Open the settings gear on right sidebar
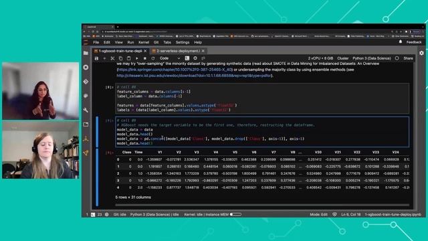Image resolution: width=428 pixels, height=241 pixels. coord(421,53)
